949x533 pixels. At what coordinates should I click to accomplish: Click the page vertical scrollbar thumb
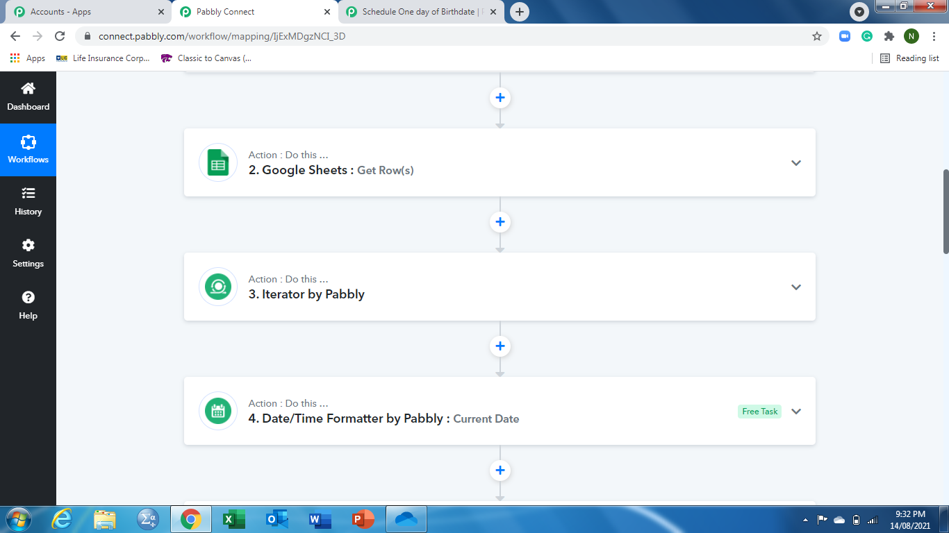945,211
